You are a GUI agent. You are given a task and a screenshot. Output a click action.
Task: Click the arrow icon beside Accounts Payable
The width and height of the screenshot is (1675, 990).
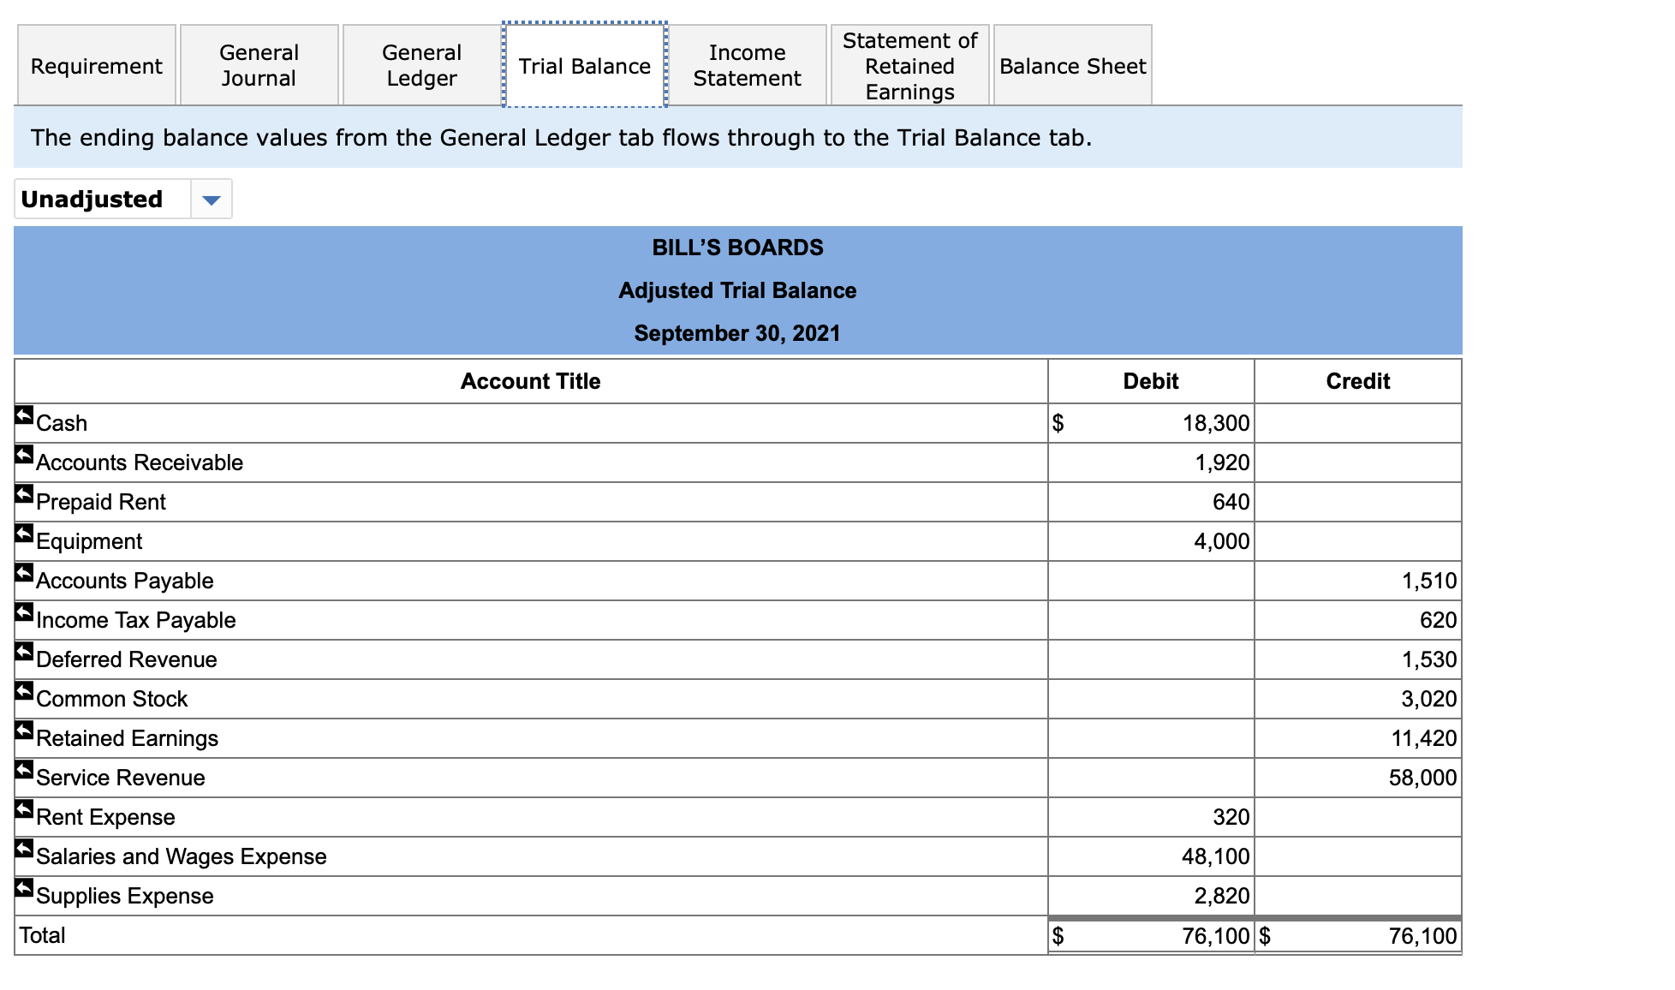[x=24, y=573]
